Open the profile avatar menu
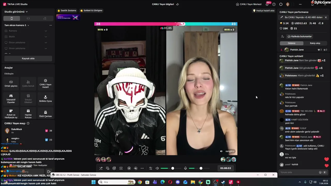Screen dimensions: 331x186 288,4
